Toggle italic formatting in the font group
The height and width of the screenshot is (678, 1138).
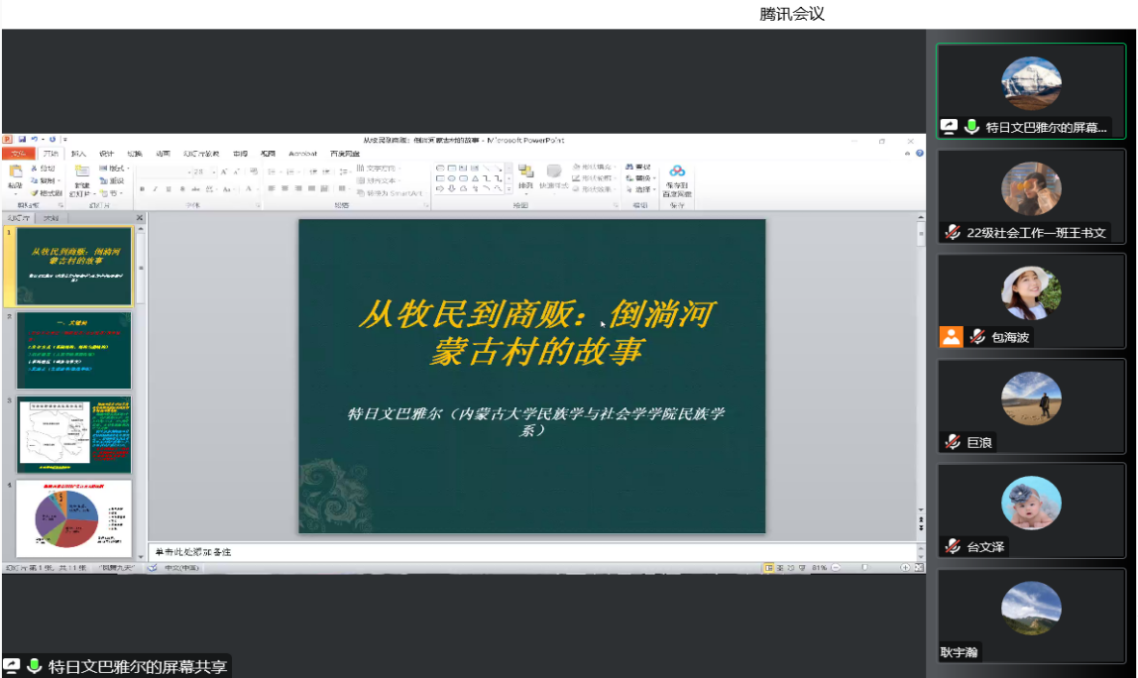coord(156,188)
